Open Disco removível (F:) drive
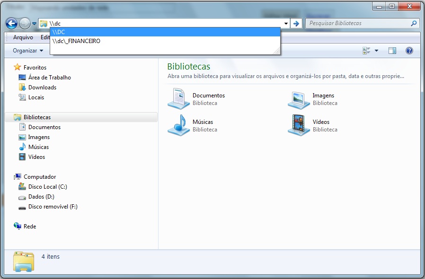The width and height of the screenshot is (425, 279). [x=52, y=207]
